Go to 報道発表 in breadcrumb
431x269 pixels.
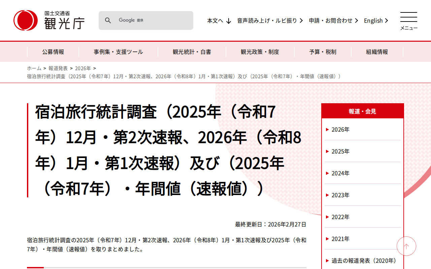point(58,68)
